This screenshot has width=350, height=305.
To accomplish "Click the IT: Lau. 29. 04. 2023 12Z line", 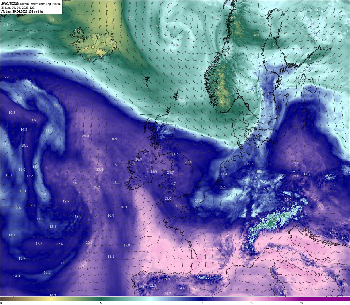I will click(x=17, y=8).
